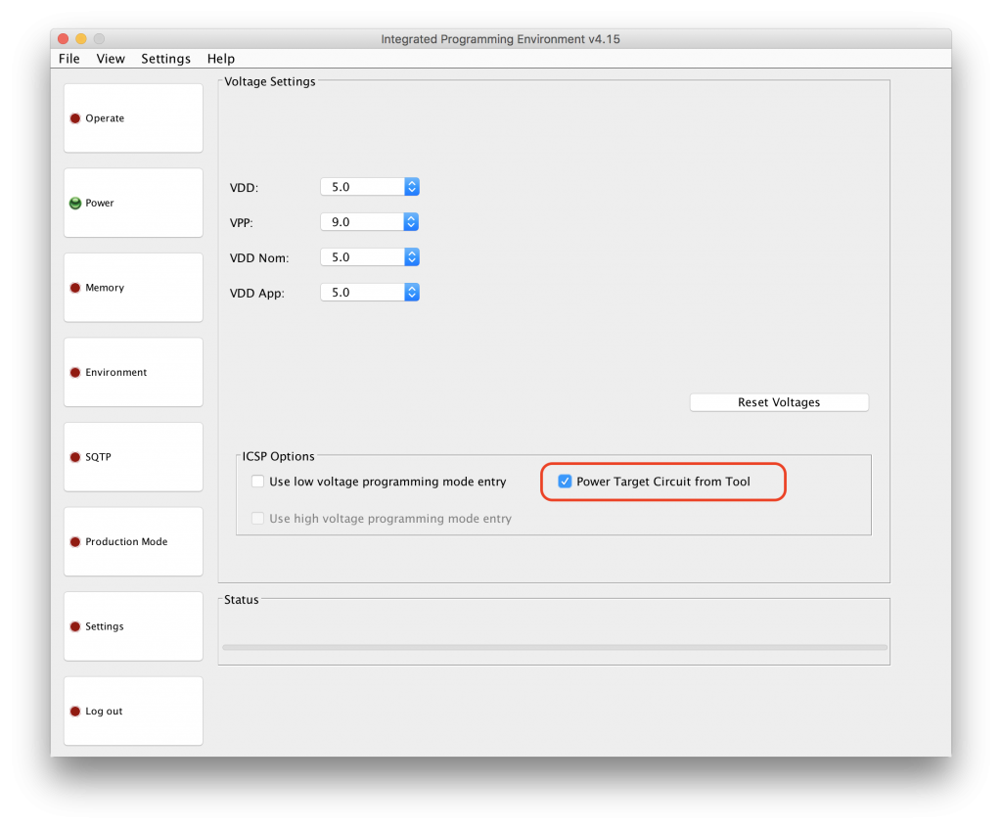Open the View menu
Screen dimensions: 1002x829
(x=111, y=59)
